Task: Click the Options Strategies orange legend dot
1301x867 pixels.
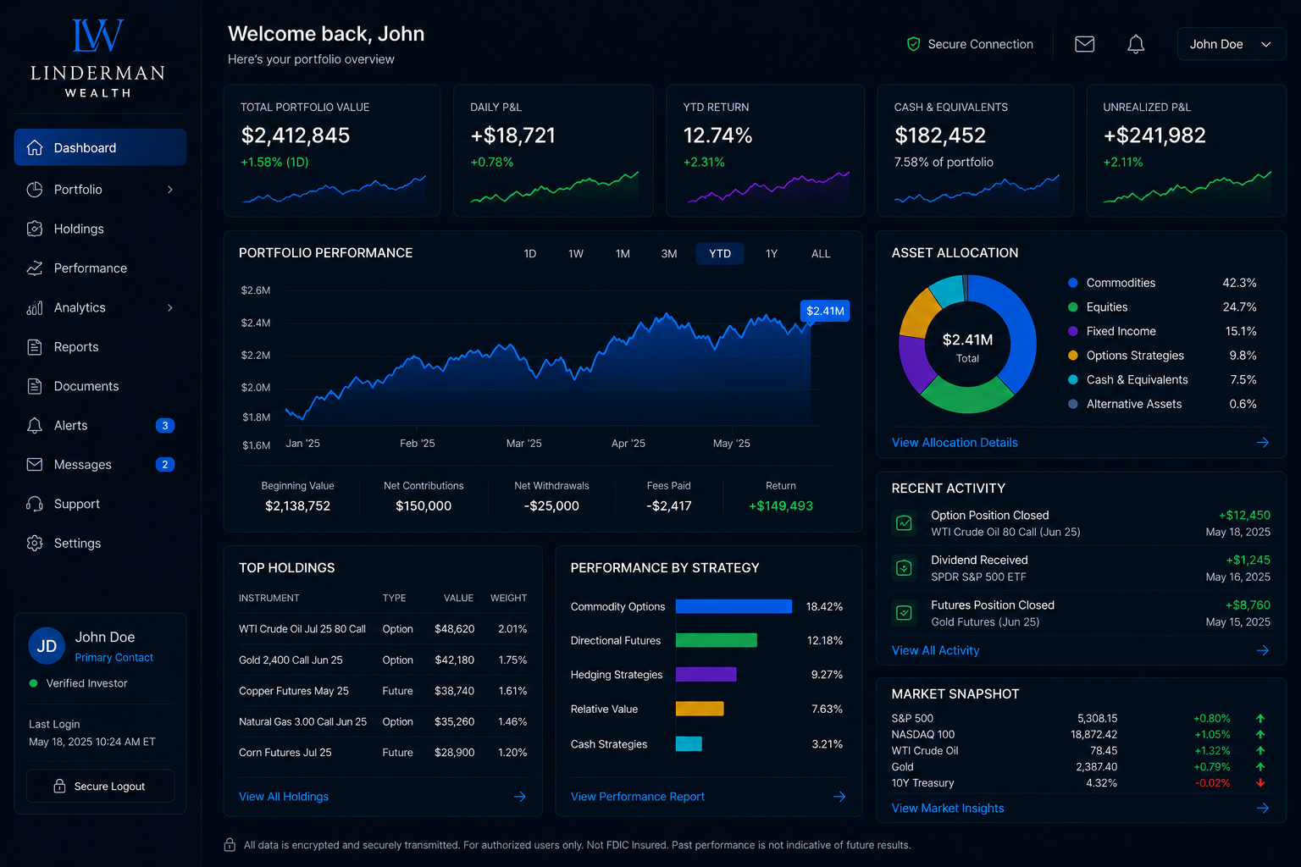Action: point(1073,356)
